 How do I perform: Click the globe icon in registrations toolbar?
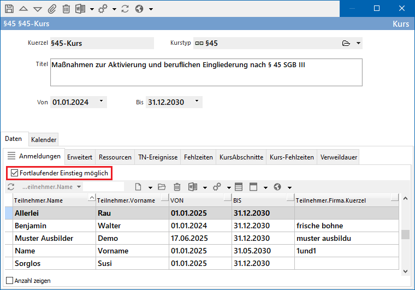(x=277, y=187)
